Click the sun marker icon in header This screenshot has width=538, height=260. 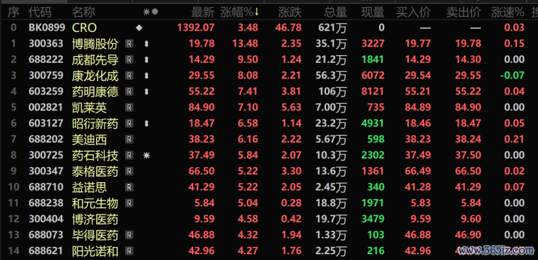[146, 12]
